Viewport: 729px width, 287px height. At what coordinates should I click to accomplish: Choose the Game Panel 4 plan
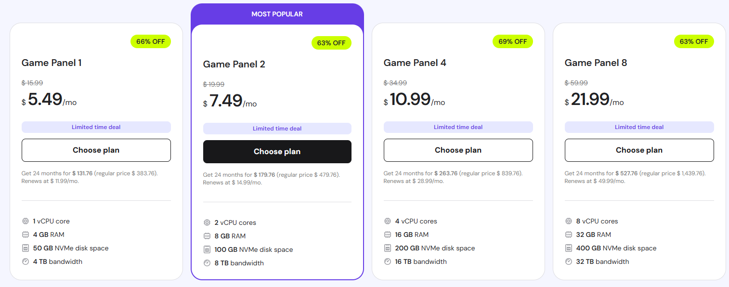pos(458,150)
